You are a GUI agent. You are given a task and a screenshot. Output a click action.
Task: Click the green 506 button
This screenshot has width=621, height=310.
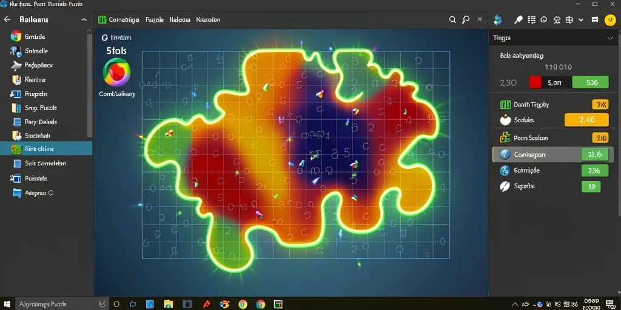tap(591, 82)
